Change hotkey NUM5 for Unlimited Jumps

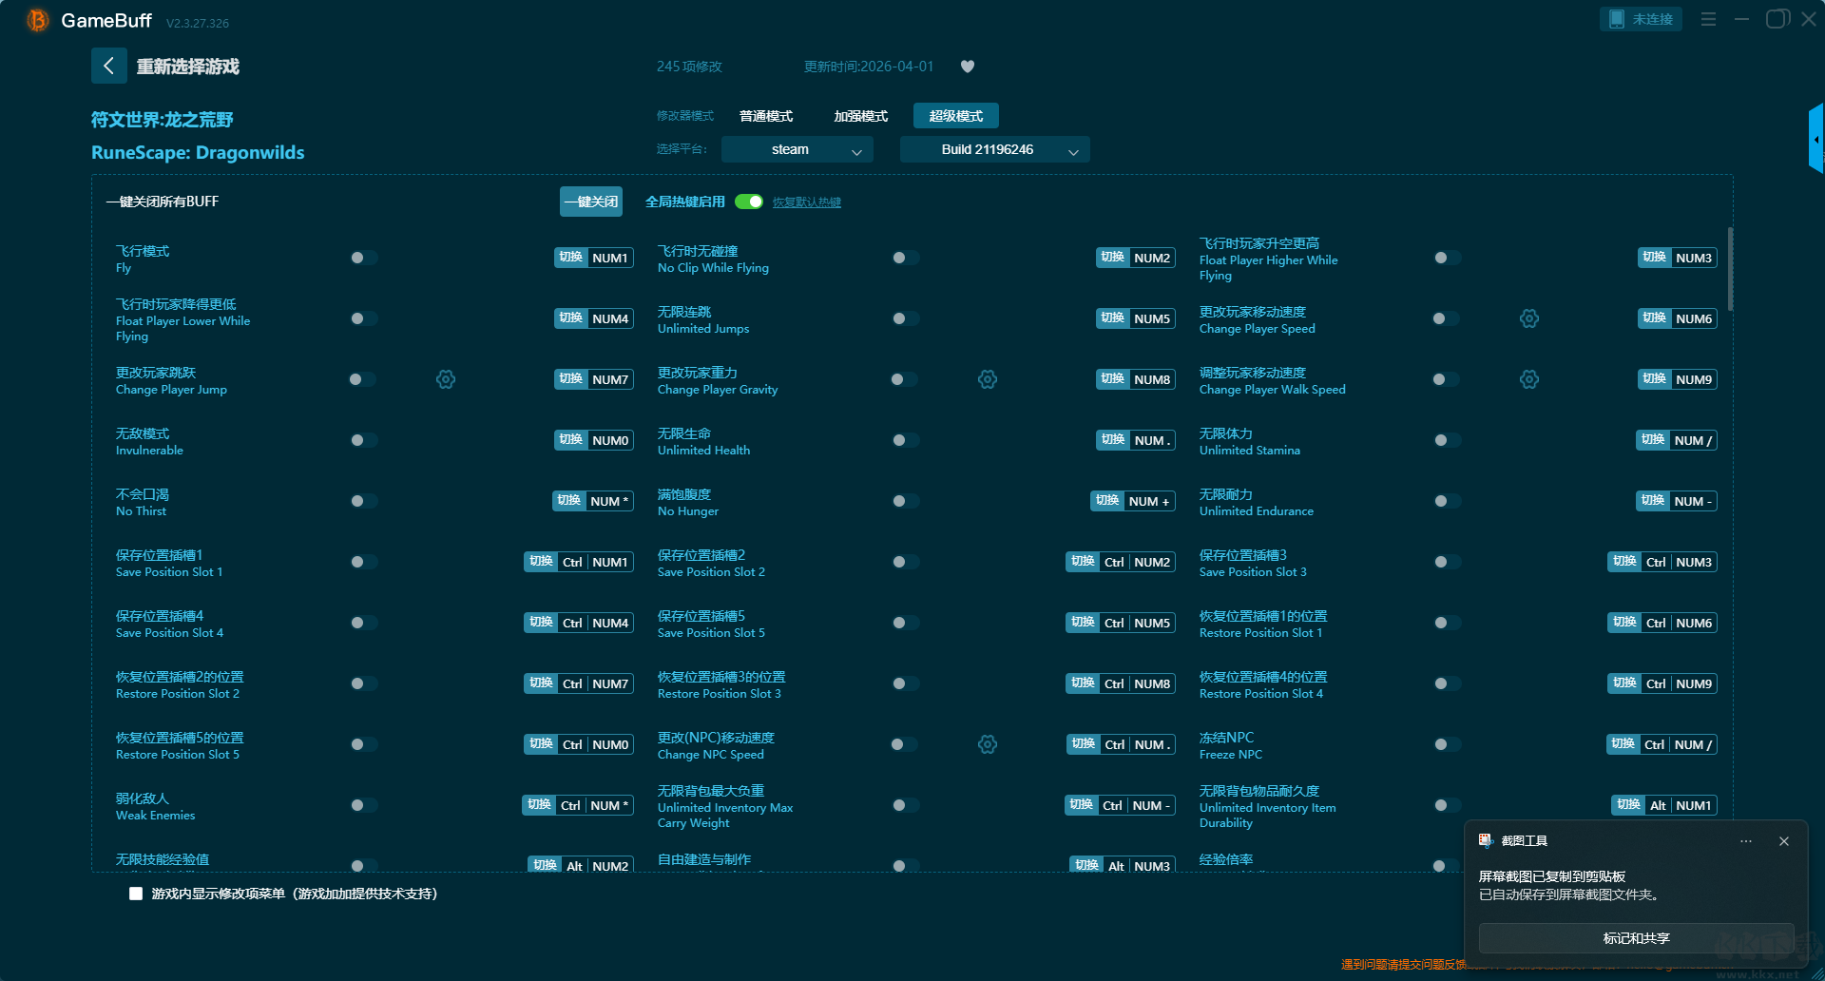[x=1136, y=318]
